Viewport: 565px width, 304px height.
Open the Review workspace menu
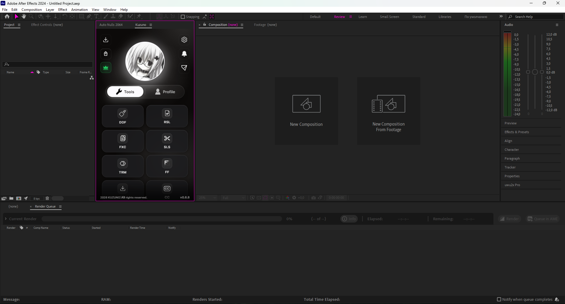(351, 17)
